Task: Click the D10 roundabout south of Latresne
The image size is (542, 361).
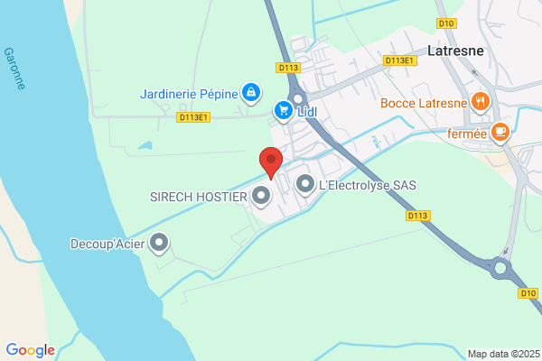Action: coord(500,268)
